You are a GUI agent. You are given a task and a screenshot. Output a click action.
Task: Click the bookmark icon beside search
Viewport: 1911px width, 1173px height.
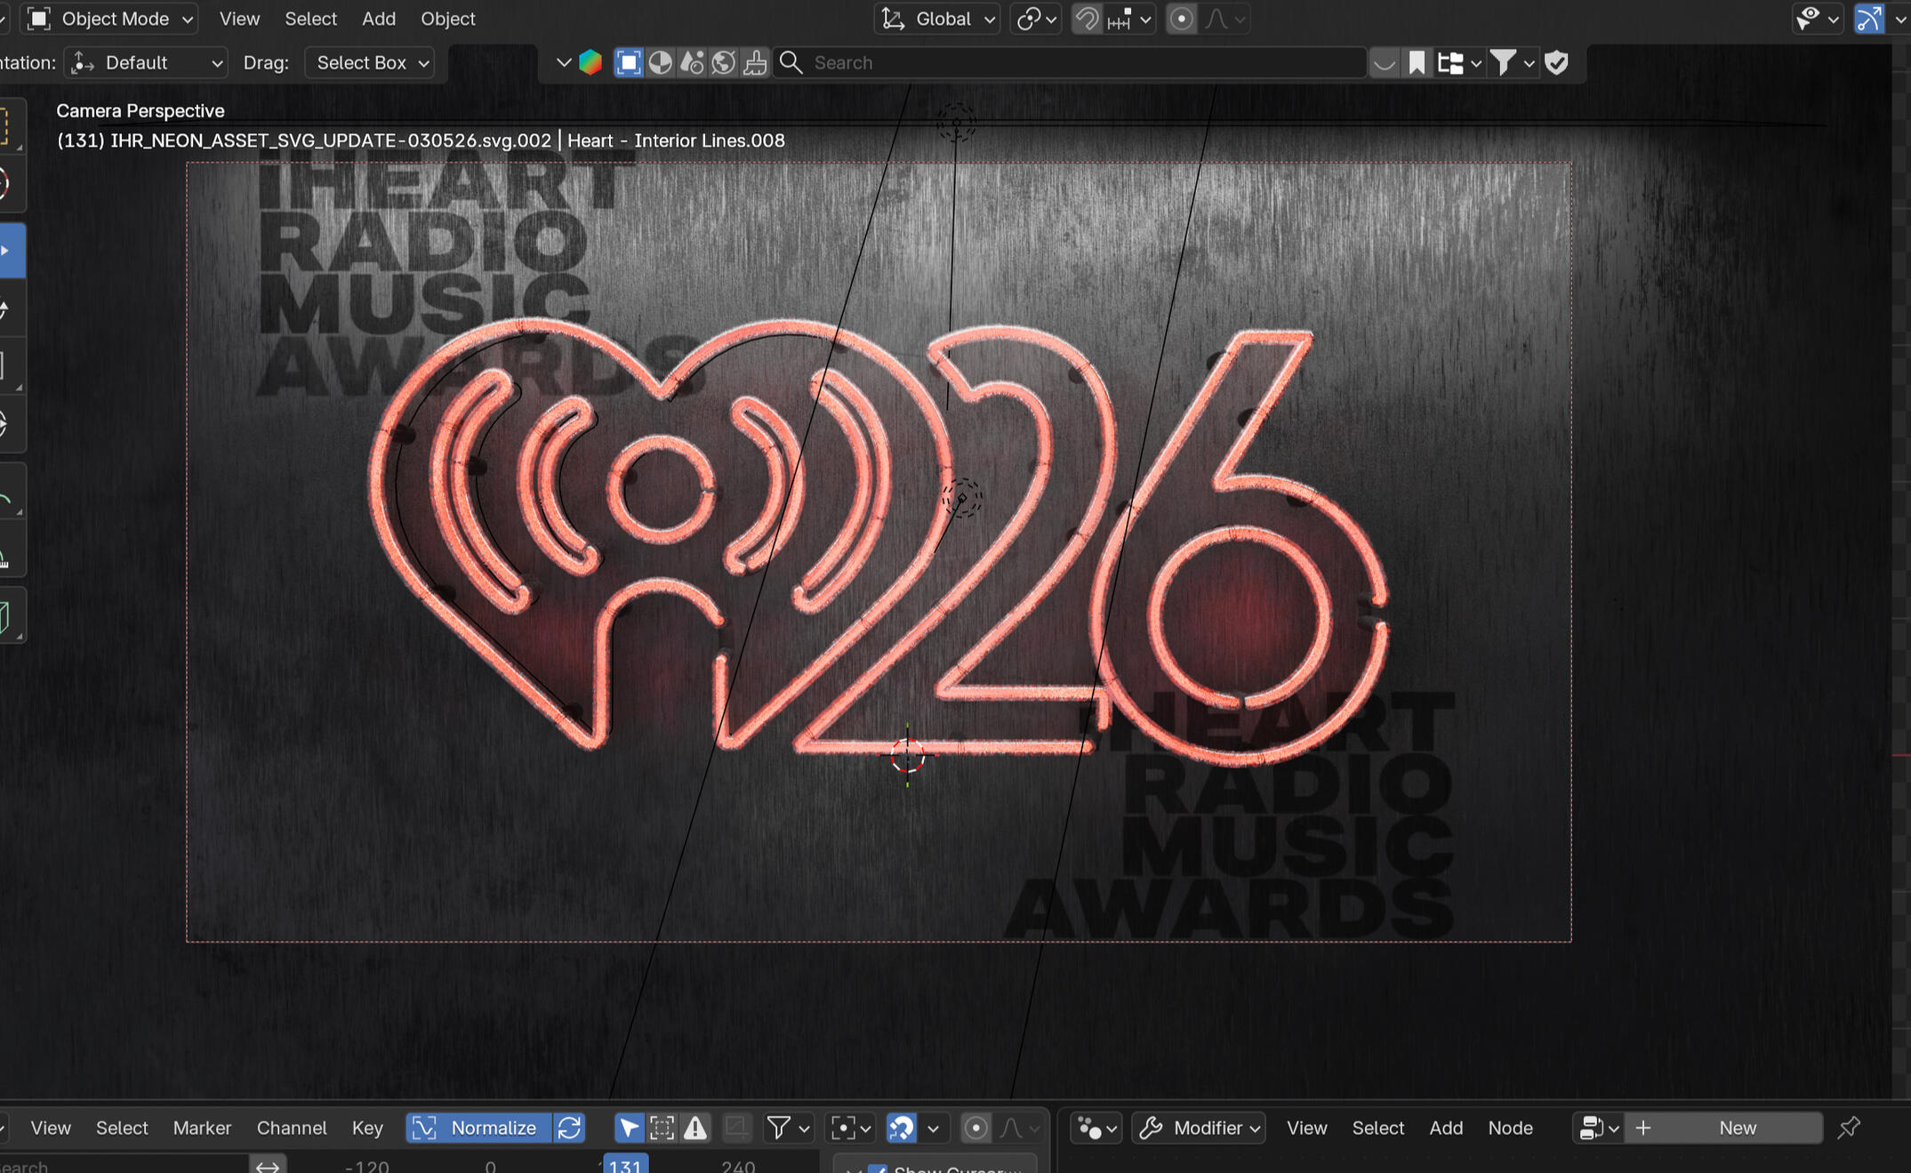click(x=1417, y=62)
